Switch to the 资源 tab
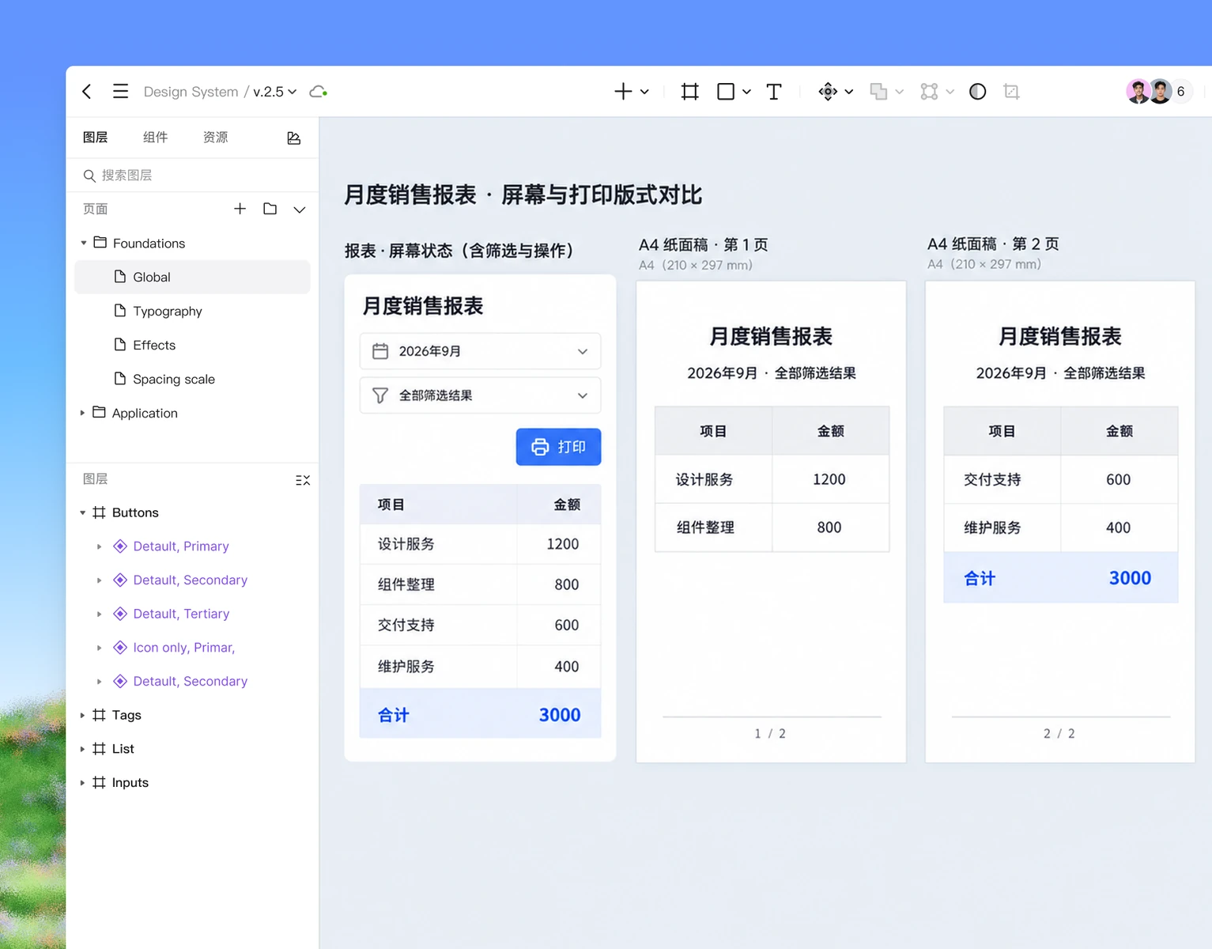Screen dimensions: 1212x949 (215, 138)
